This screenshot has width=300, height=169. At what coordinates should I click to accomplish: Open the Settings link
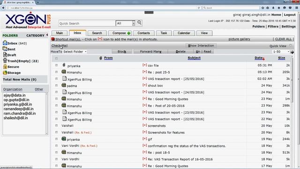[x=289, y=26]
